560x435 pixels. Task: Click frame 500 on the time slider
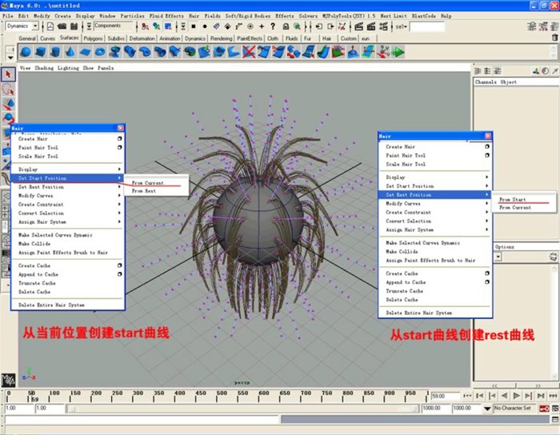coord(217,396)
